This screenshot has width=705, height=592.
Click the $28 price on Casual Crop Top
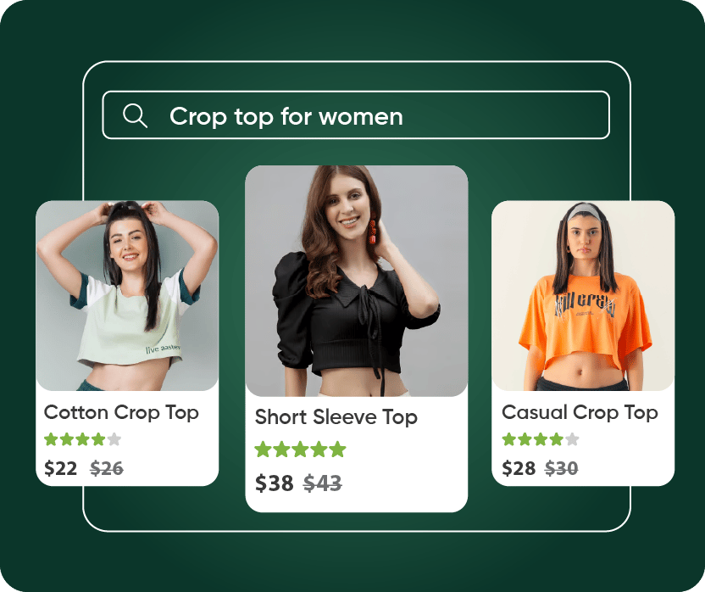click(x=519, y=469)
